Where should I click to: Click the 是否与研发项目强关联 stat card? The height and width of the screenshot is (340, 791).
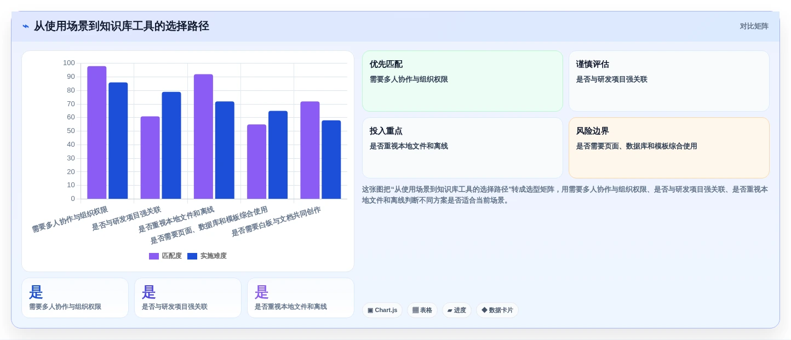pos(188,298)
